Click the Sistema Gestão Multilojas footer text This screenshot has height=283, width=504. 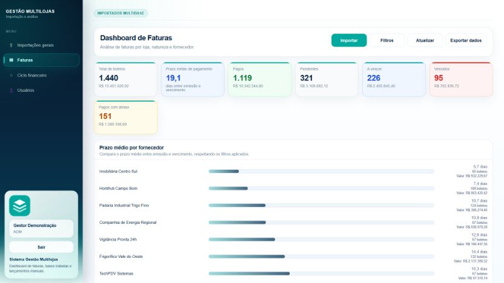[34, 259]
